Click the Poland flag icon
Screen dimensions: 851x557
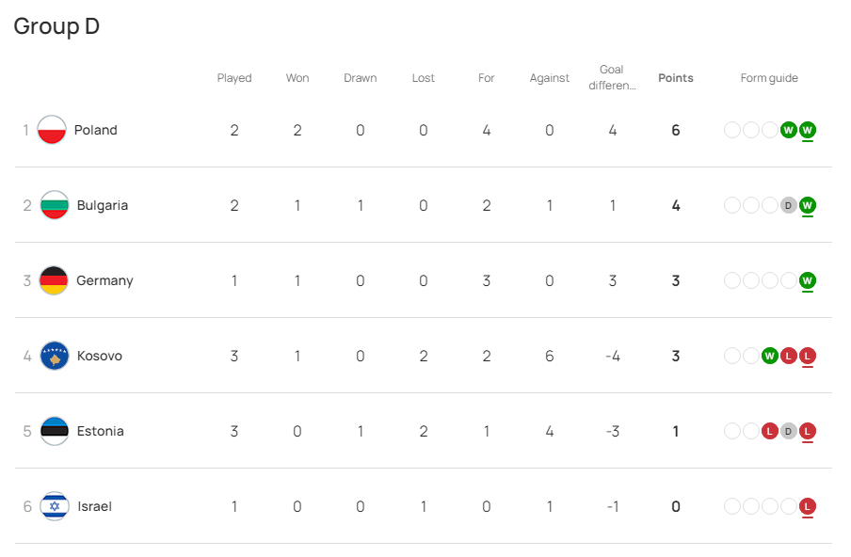[52, 130]
